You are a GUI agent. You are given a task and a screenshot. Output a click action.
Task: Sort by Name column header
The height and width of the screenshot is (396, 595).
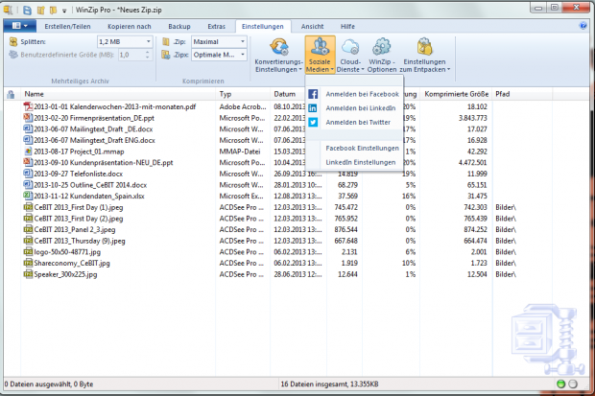35,94
